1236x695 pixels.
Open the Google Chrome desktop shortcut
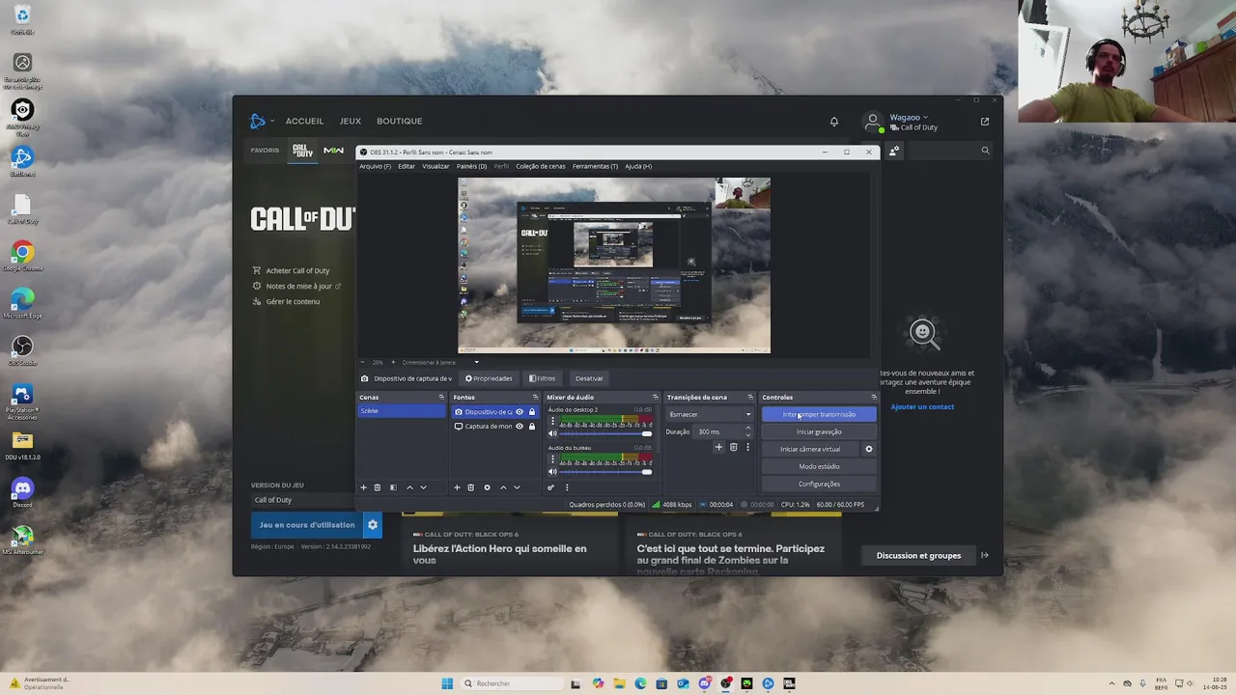[22, 256]
